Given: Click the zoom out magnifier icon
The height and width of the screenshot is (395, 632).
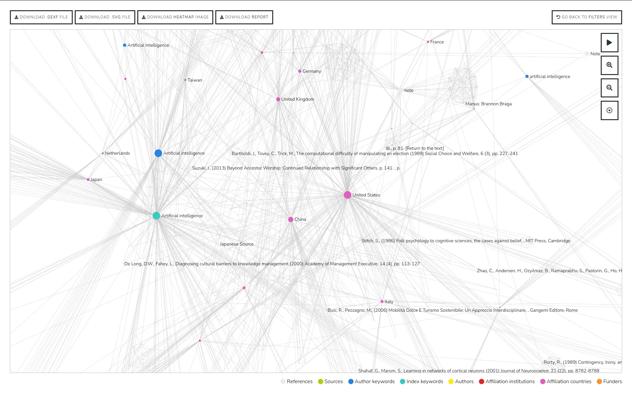Looking at the screenshot, I should point(609,87).
